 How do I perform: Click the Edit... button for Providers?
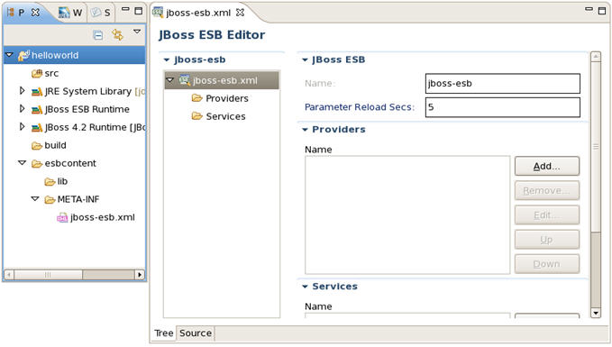pos(547,215)
